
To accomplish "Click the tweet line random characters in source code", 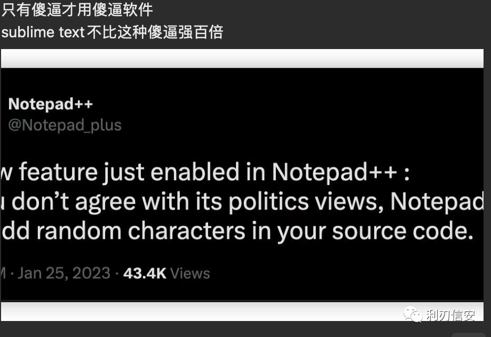I will tap(237, 231).
